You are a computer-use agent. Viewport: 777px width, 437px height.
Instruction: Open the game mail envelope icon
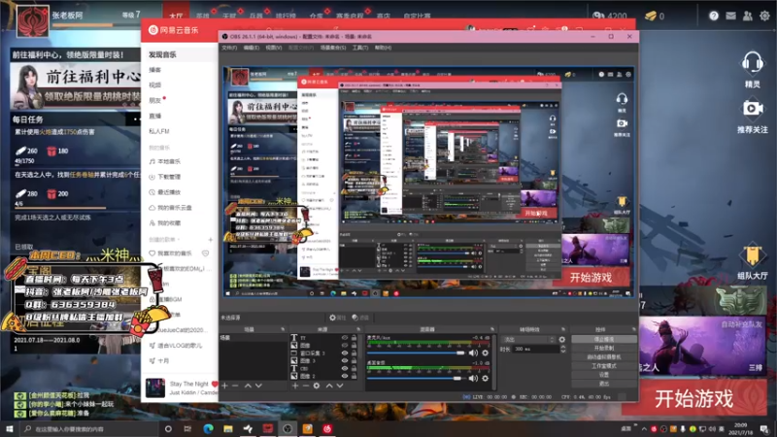731,16
